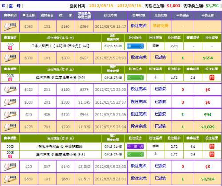Viewport: 222px width, 186px height.
Task: Click 投注完成 in the 23:03 bet row
Action: 139,166
